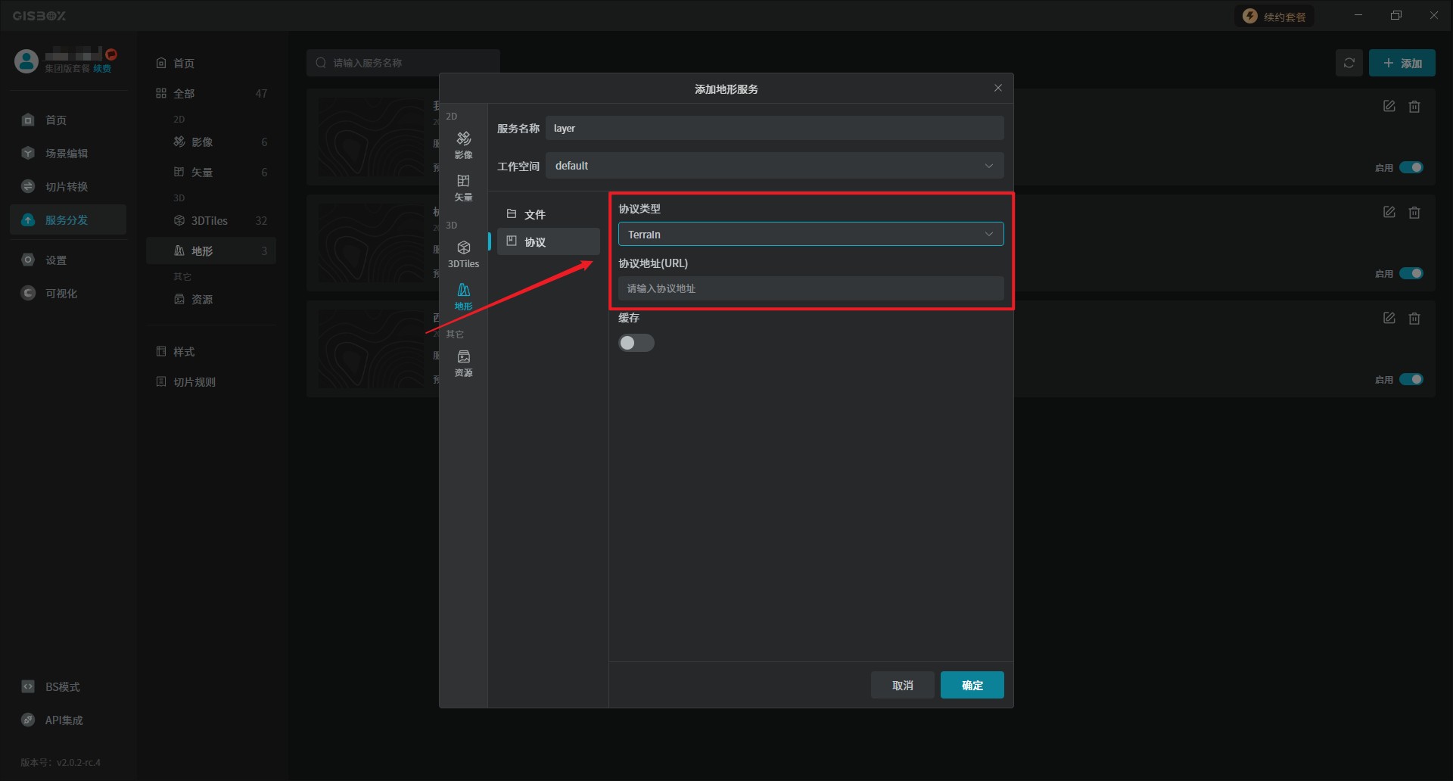The image size is (1453, 781).
Task: Expand the 工作空间 default dropdown
Action: click(774, 166)
